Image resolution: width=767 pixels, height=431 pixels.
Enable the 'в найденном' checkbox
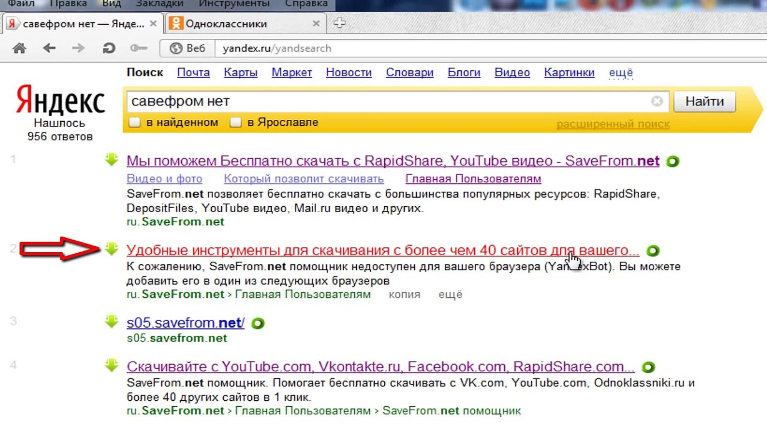coord(135,122)
